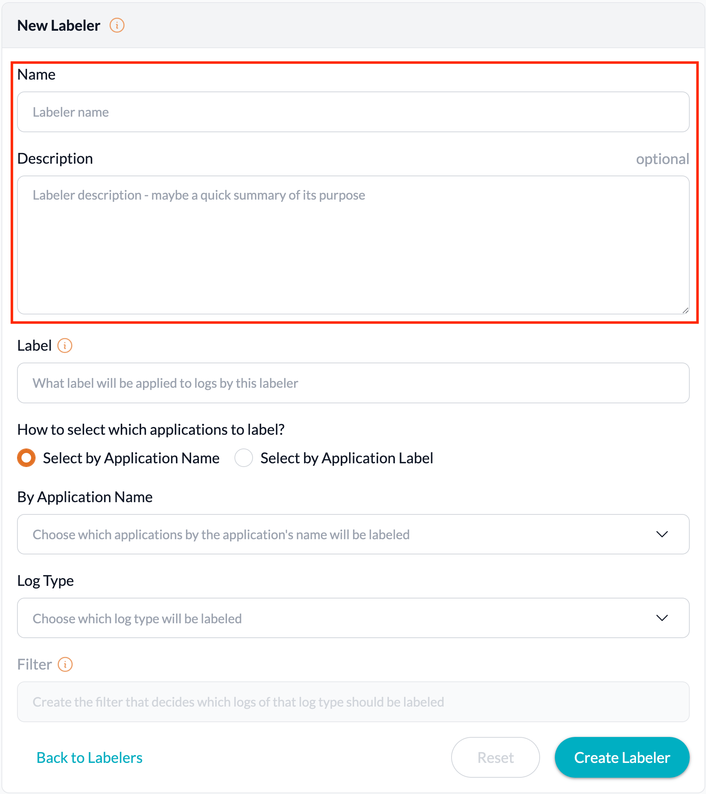Click the info icon next to New Labeler
706x794 pixels.
coord(117,25)
